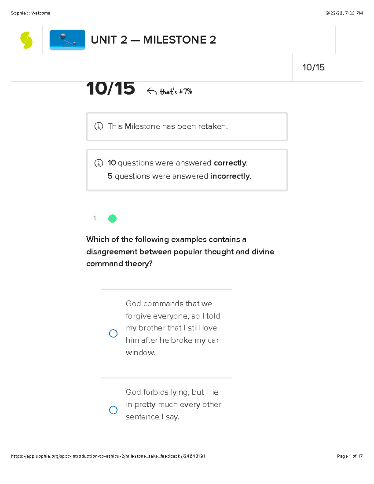The height and width of the screenshot is (484, 374).
Task: Click the 'UNIT 2 — MILESTONE 2' heading
Action: (x=153, y=40)
